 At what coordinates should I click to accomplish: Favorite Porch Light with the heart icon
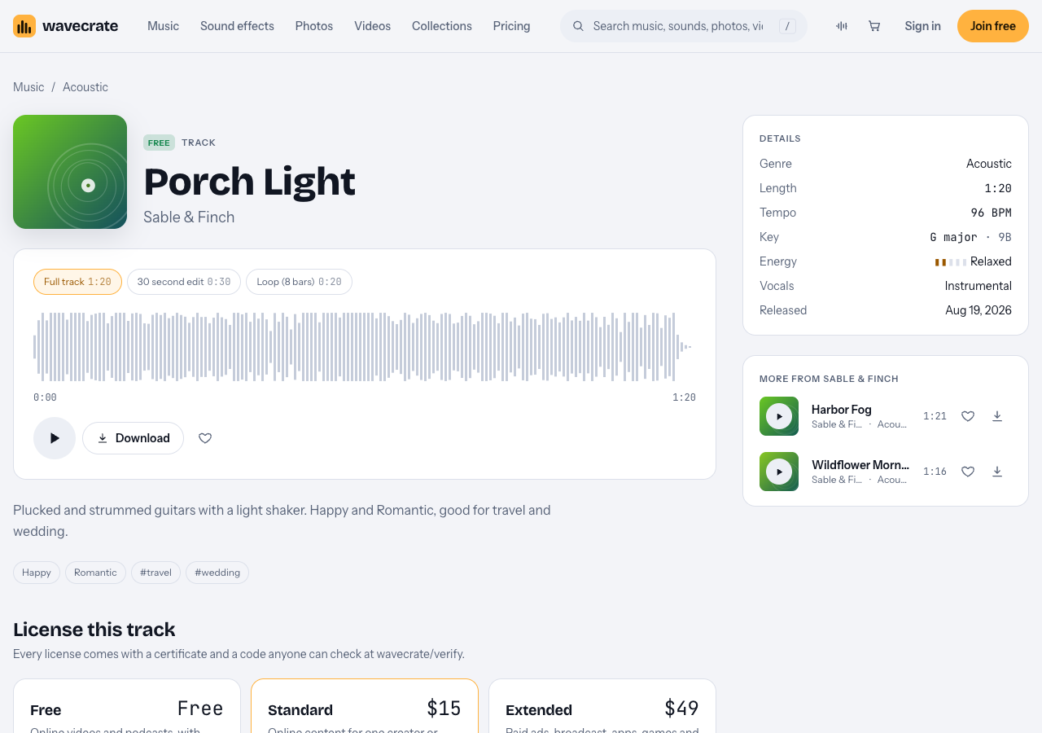click(x=205, y=438)
